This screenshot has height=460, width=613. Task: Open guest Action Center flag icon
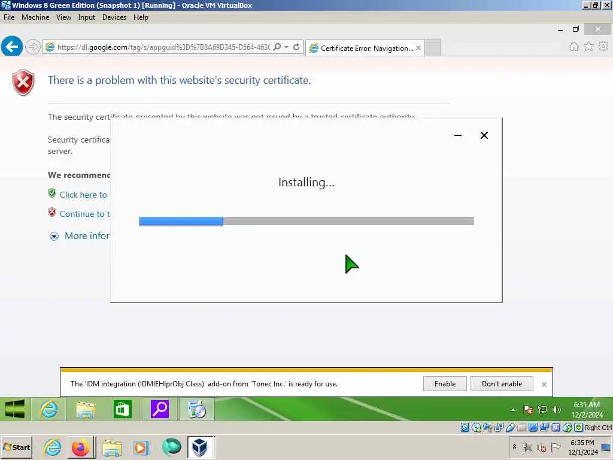point(528,410)
